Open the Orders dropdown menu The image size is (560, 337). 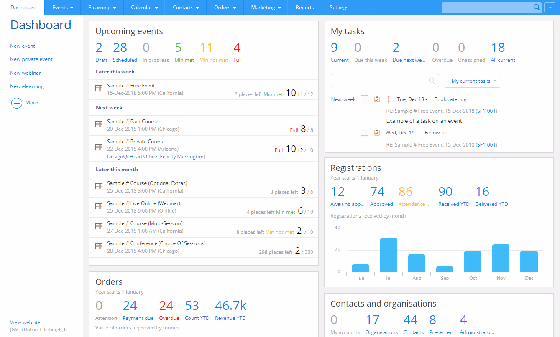point(225,8)
